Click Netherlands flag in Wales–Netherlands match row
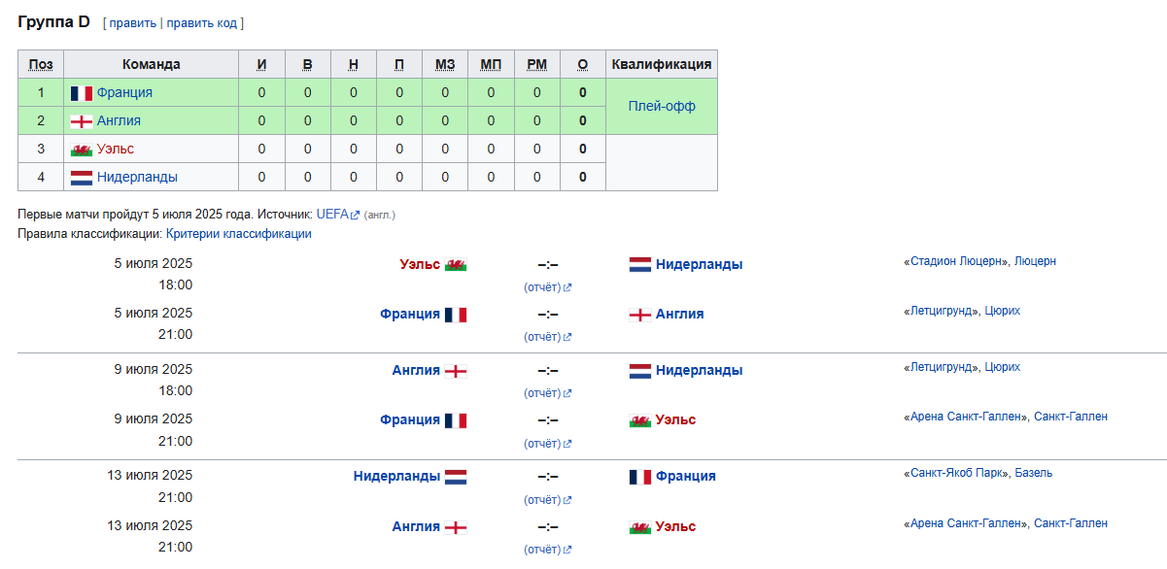 (640, 264)
